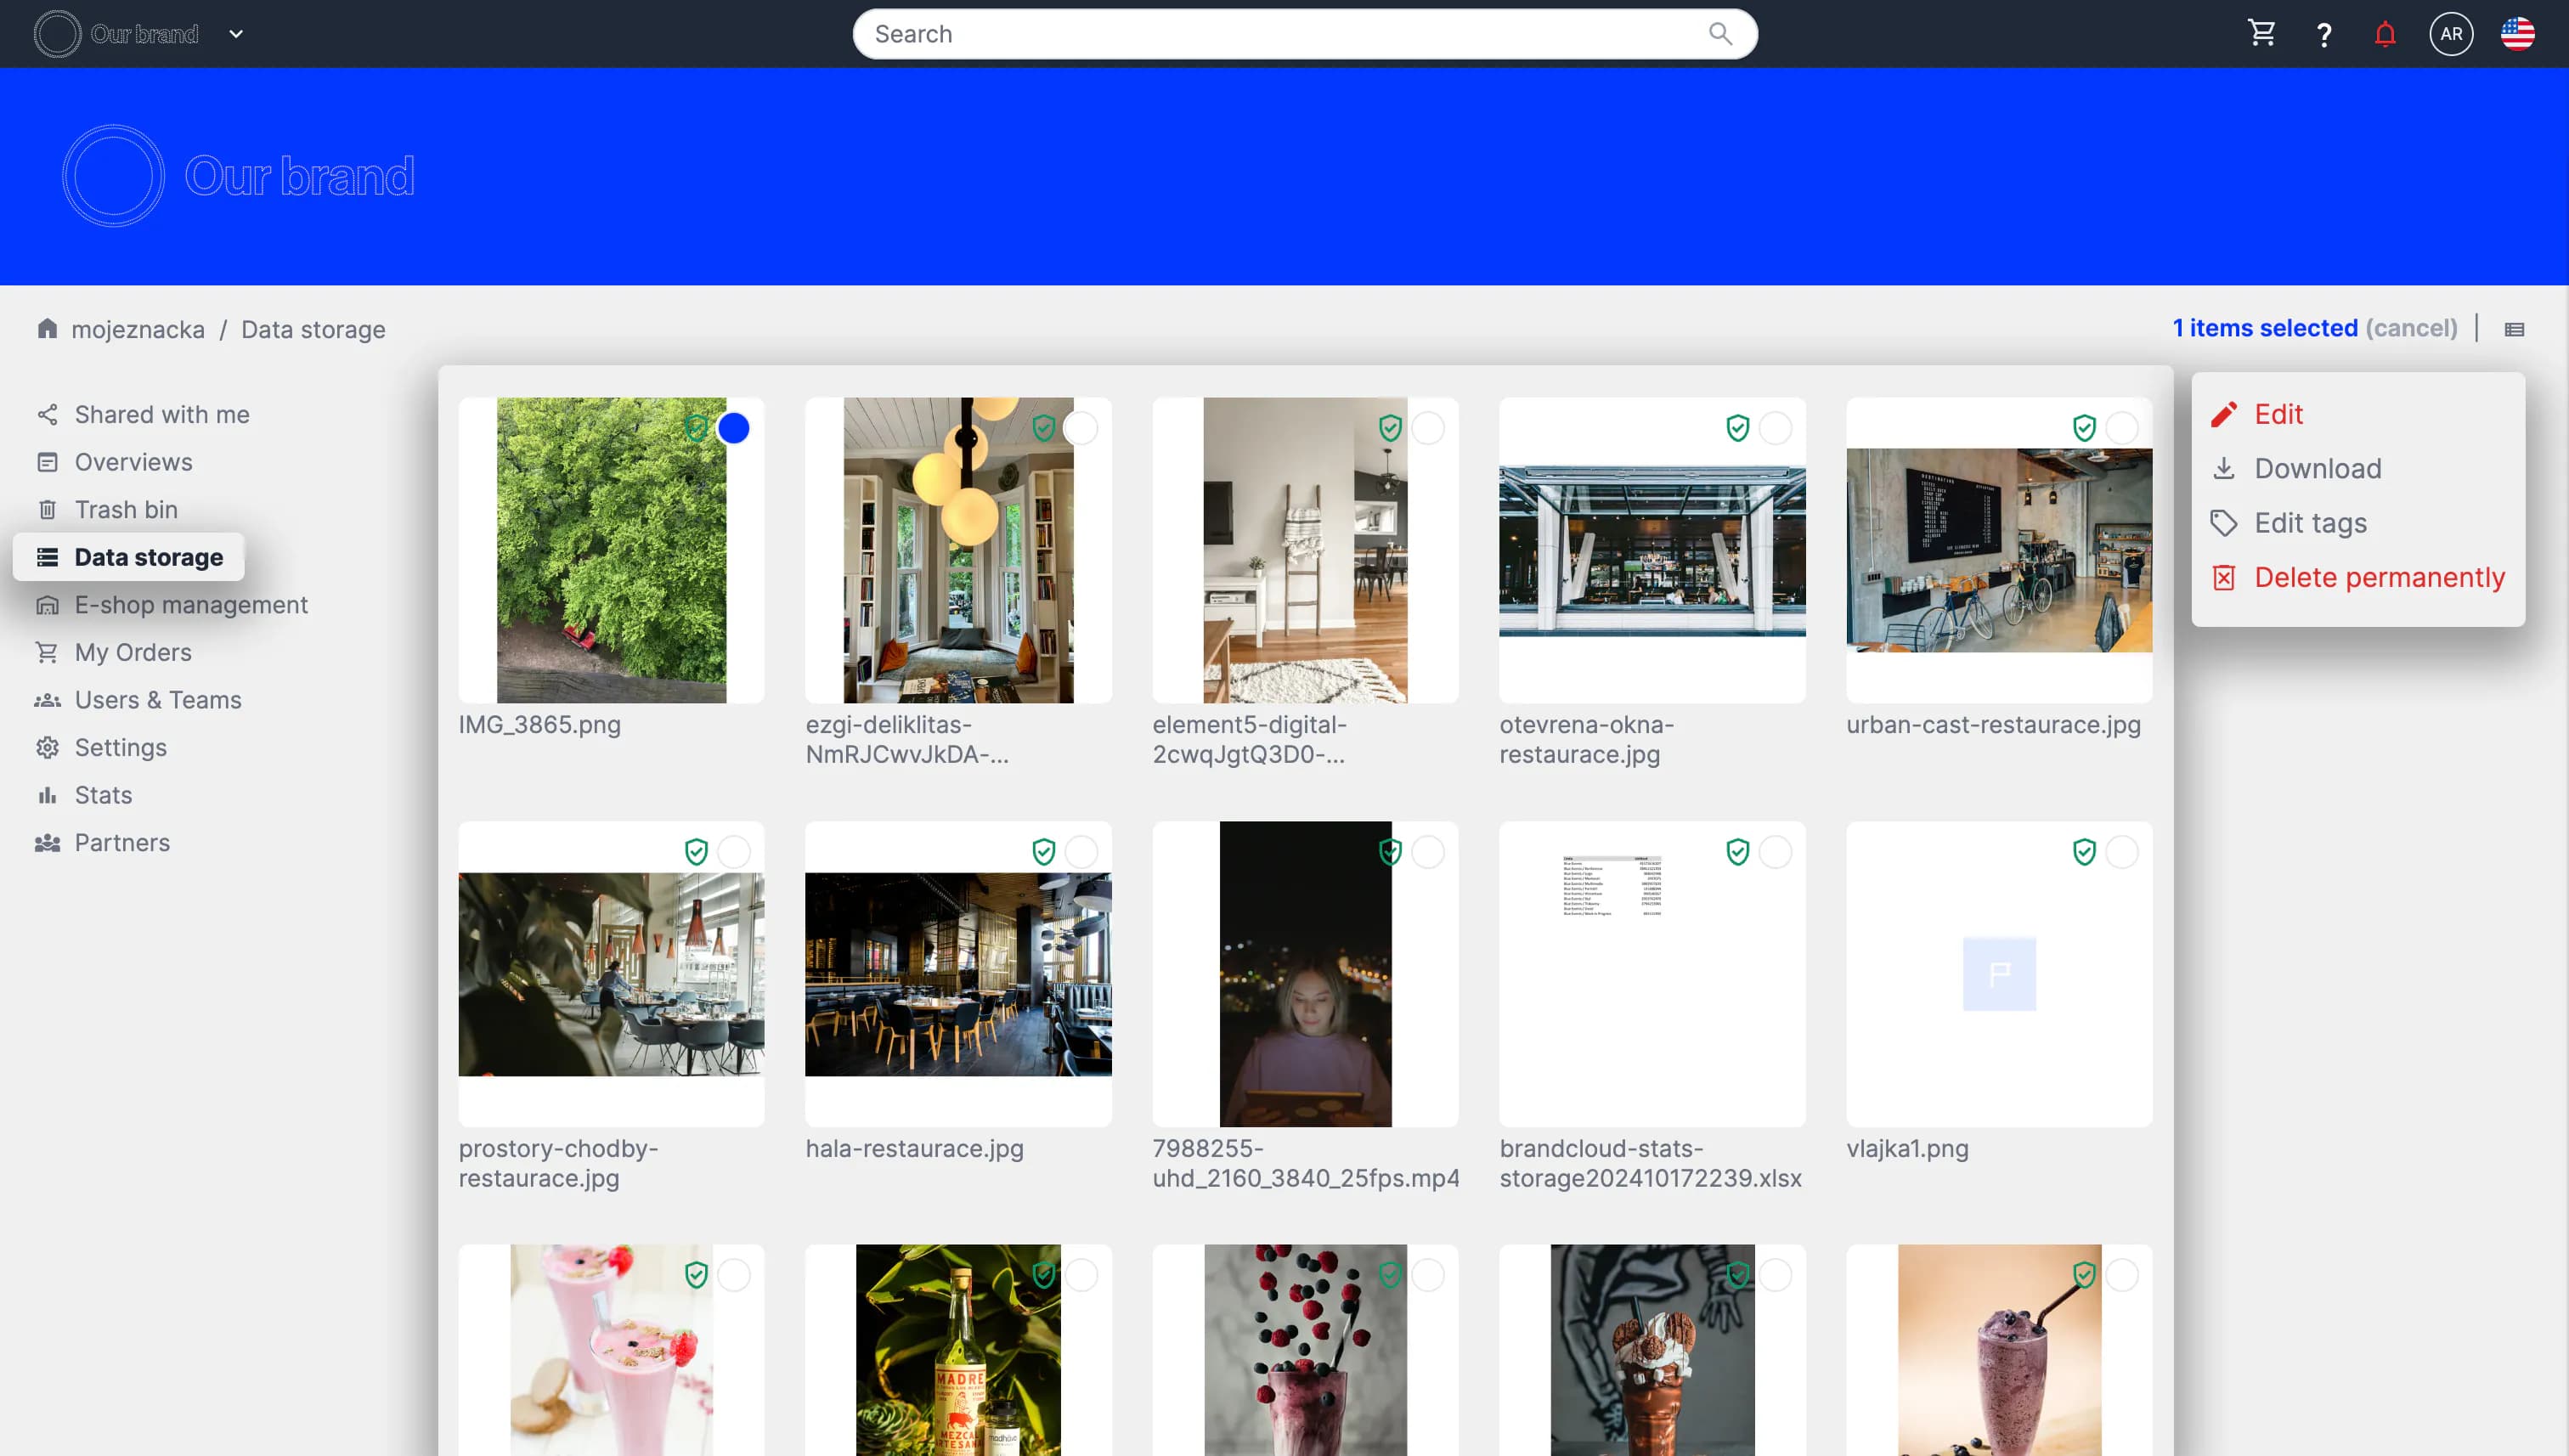Go to Trash bin in the sidebar
Image resolution: width=2569 pixels, height=1456 pixels.
(126, 510)
